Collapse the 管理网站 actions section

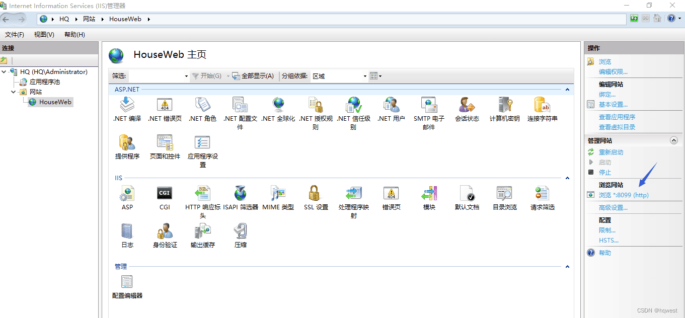674,141
